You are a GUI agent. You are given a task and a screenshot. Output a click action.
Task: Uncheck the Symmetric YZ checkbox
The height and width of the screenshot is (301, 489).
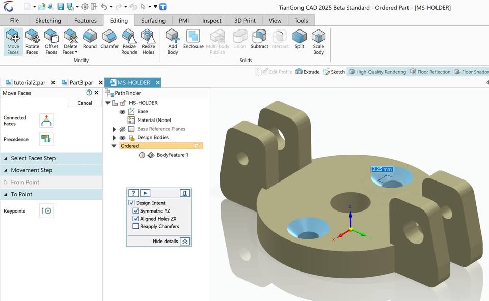[135, 210]
